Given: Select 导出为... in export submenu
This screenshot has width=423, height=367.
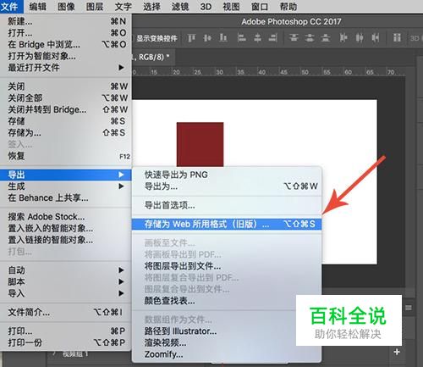Looking at the screenshot, I should pyautogui.click(x=227, y=186).
